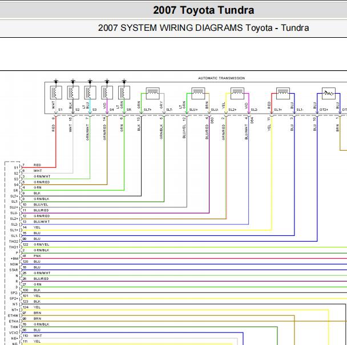Select the '122 GRN/YEL' wire label
347x345 pixels.
click(36, 244)
